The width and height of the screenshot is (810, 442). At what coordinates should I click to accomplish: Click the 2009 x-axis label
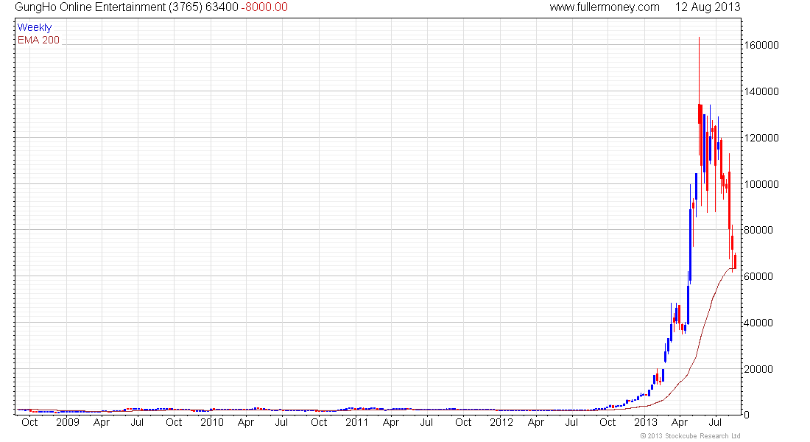click(68, 422)
